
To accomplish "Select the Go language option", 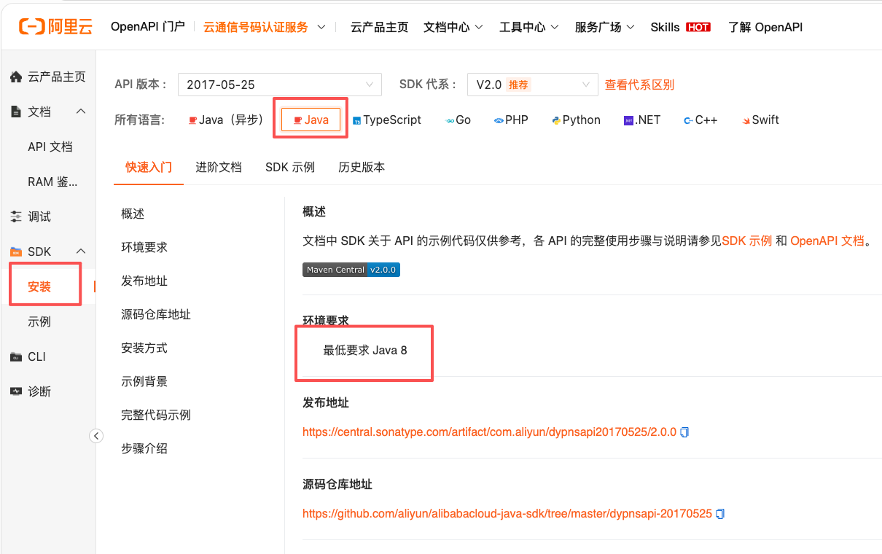I will coord(458,120).
